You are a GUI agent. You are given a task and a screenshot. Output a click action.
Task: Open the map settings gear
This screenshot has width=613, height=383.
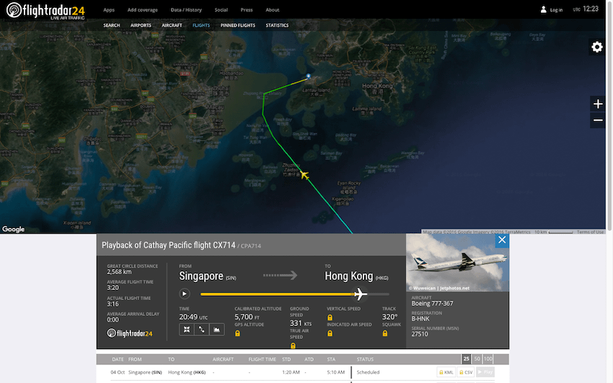pyautogui.click(x=596, y=48)
